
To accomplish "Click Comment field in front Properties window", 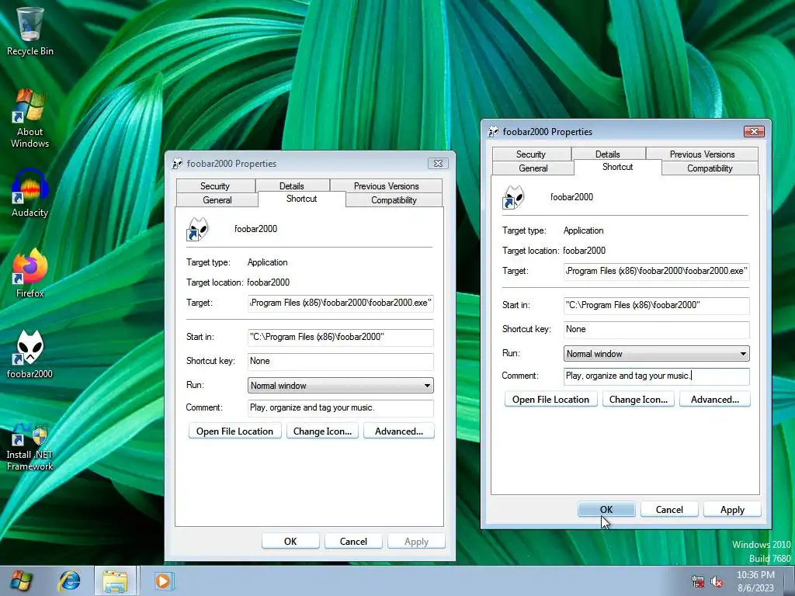I will [x=657, y=376].
